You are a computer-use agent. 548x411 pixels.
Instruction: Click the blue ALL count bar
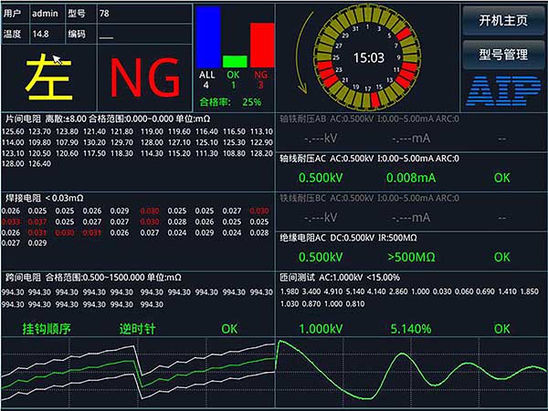[209, 36]
